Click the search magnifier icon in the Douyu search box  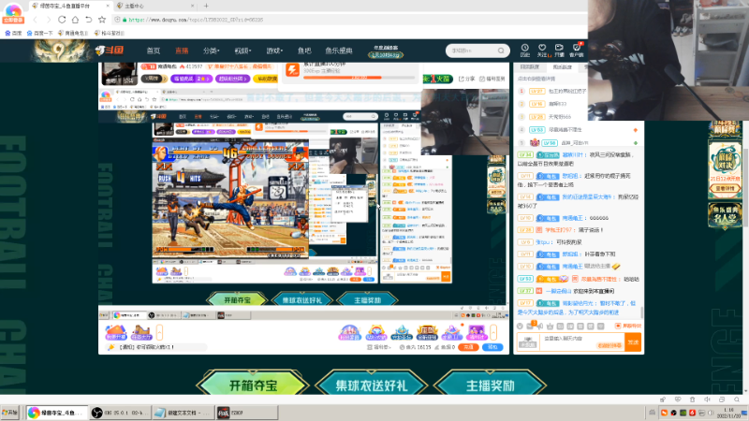pyautogui.click(x=501, y=51)
